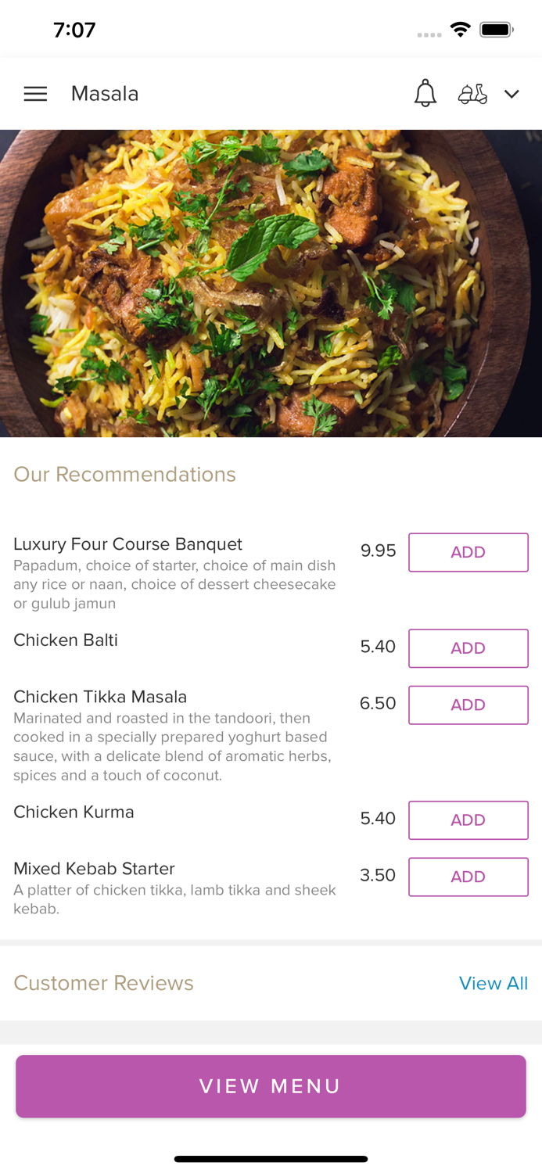Open the Chicken Tikka Masala item

point(100,697)
